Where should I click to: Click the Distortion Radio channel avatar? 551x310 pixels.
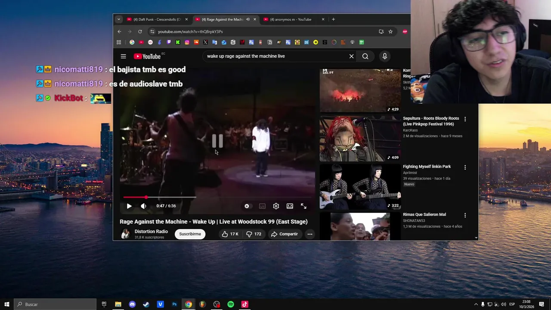(x=125, y=234)
